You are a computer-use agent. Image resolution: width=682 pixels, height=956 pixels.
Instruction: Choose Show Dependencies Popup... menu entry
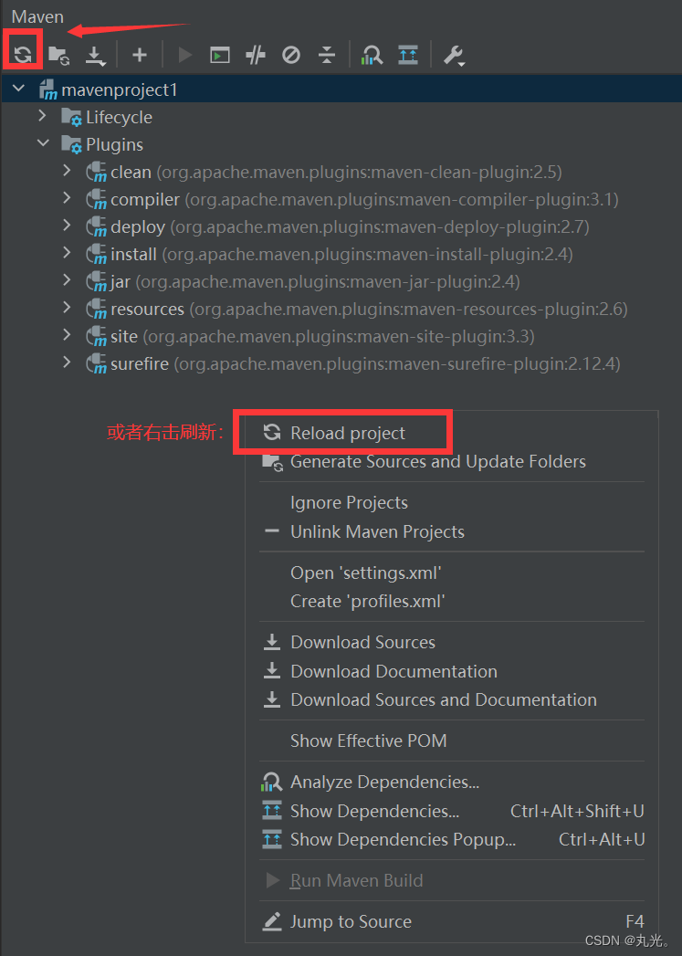pyautogui.click(x=452, y=839)
